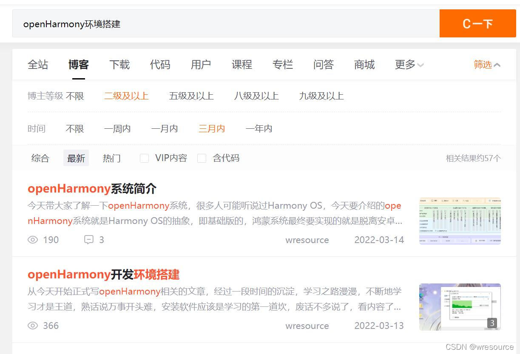This screenshot has height=354, width=520.
Task: Click the eye view-count icon on openHarmony系统简介
Action: click(x=33, y=240)
